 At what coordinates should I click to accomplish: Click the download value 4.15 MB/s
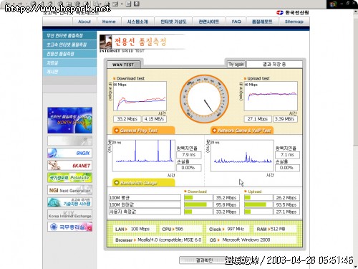[154, 119]
